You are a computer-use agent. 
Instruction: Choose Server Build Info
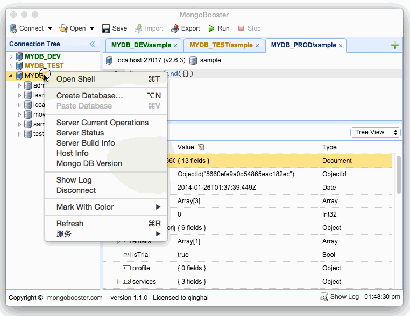(x=106, y=143)
